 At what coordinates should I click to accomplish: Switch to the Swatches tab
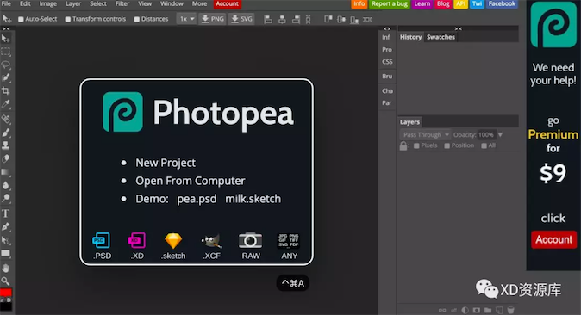pyautogui.click(x=440, y=37)
